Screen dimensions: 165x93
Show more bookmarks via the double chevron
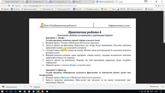162,9
